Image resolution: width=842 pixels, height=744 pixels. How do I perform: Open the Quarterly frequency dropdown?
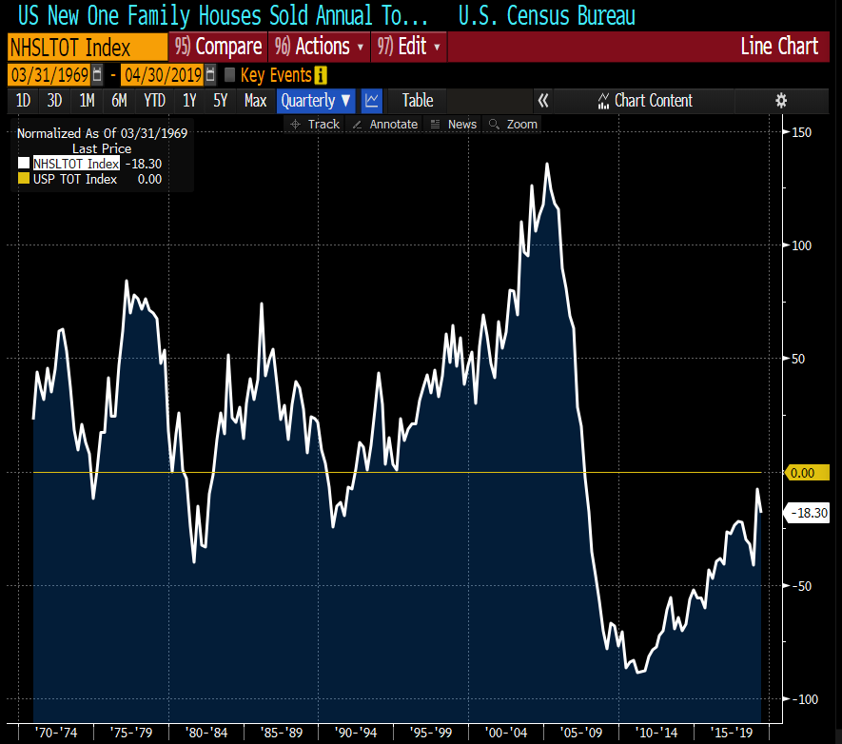point(316,100)
